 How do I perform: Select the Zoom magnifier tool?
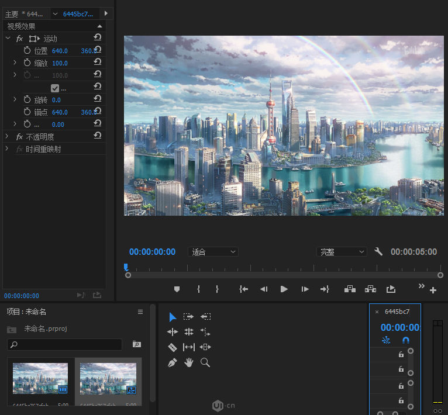pos(205,362)
